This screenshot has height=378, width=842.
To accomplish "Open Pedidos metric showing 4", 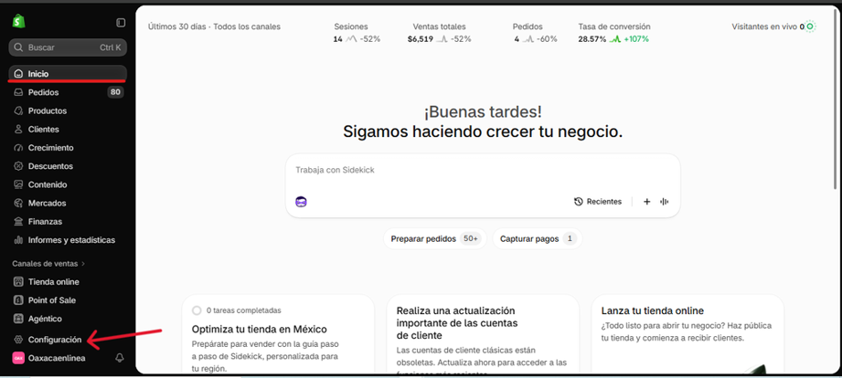I will click(x=535, y=33).
